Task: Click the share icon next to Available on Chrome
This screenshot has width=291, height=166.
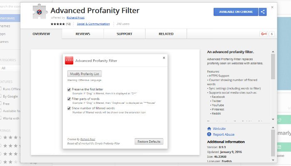Action: (x=263, y=12)
